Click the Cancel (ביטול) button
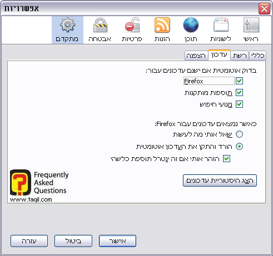This screenshot has height=256, width=273. (x=73, y=241)
